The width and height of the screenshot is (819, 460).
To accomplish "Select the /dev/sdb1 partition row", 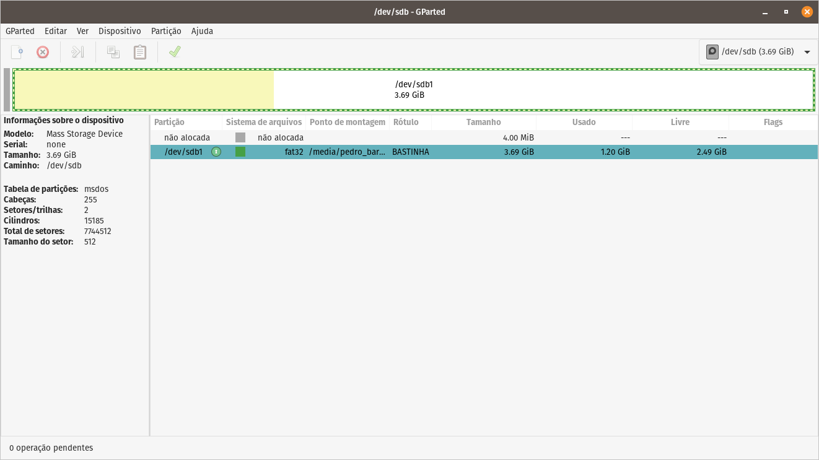I will 484,152.
